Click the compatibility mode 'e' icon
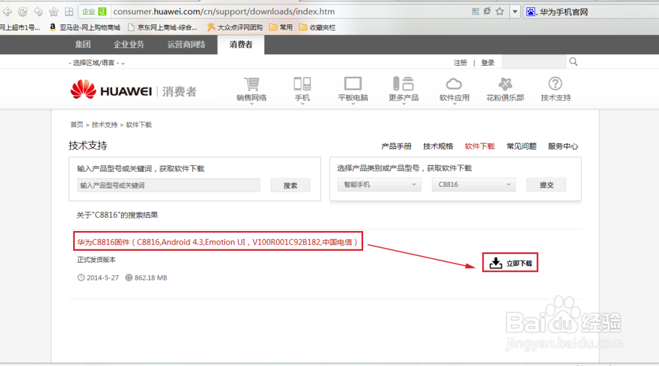 tap(487, 11)
